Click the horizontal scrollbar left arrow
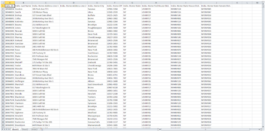The image size is (265, 132). 160,130
